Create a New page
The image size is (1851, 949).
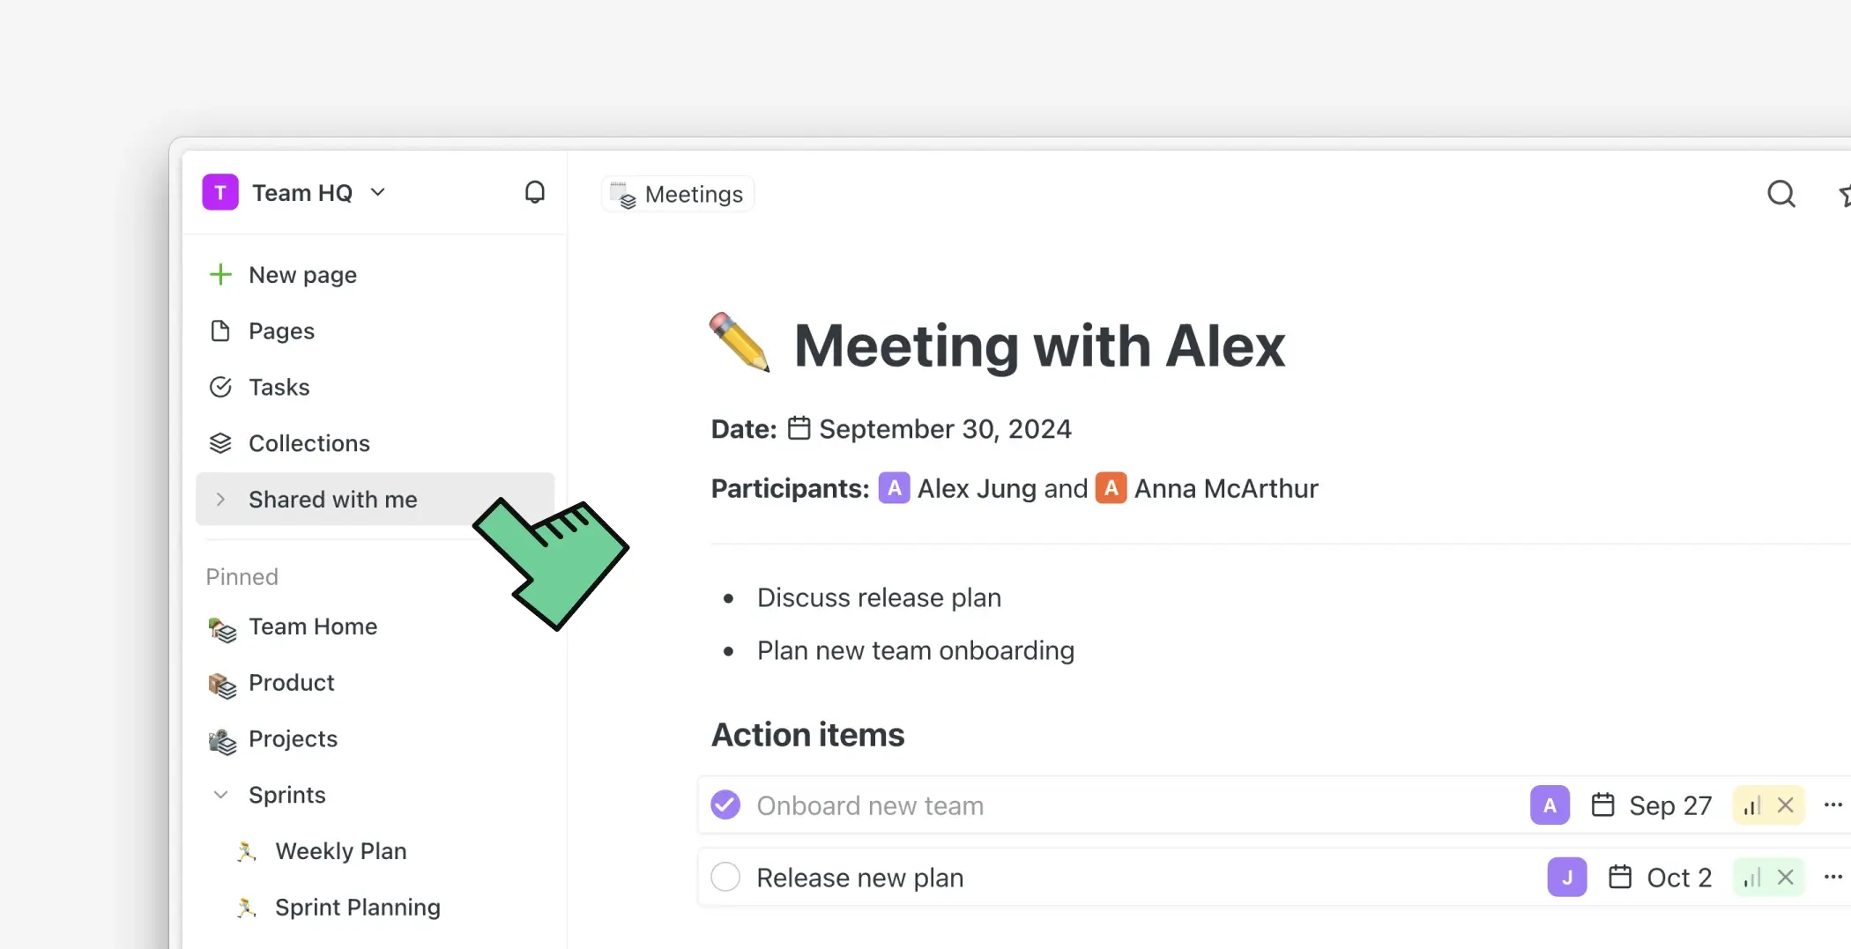(302, 274)
